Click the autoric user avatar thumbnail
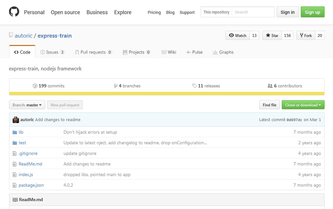333x209 pixels. (16, 120)
